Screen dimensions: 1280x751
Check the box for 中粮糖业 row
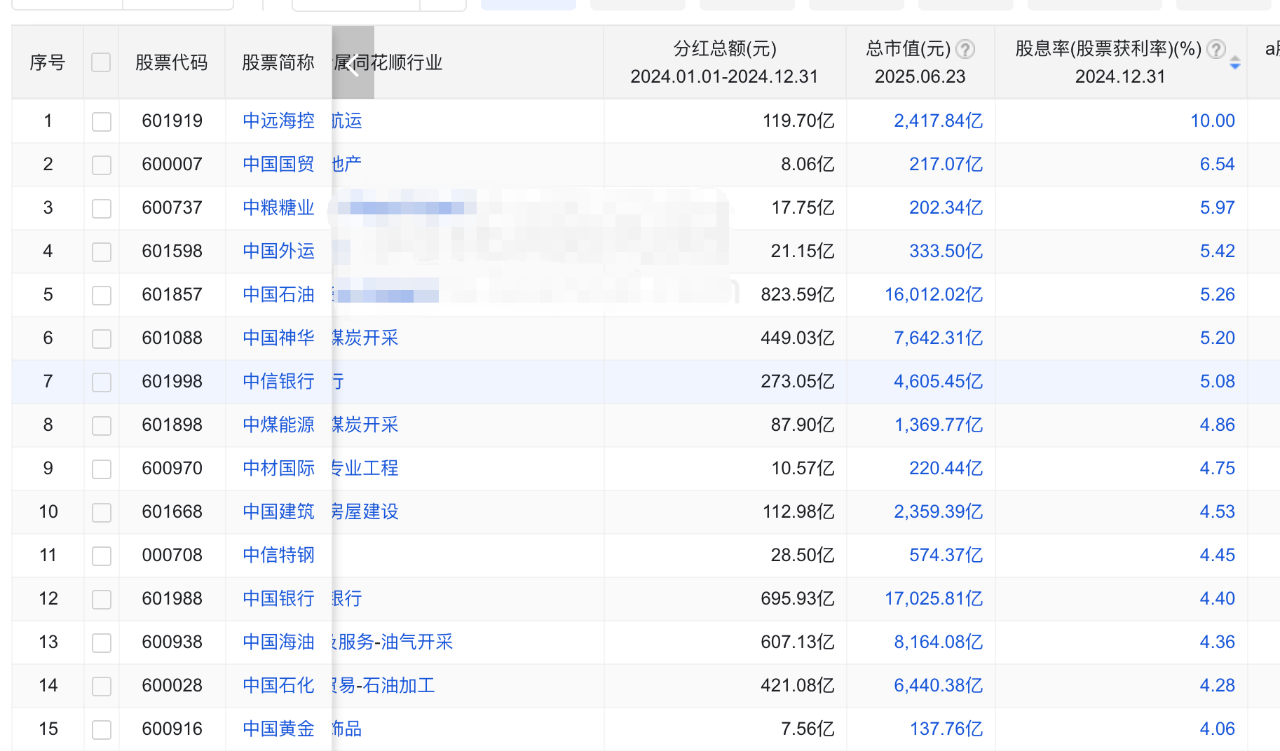coord(102,209)
